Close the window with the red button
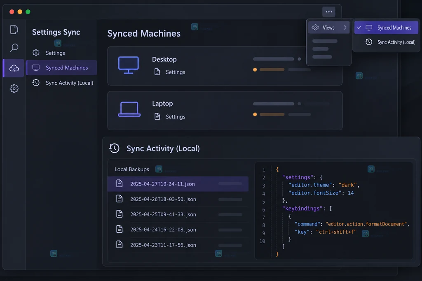The height and width of the screenshot is (281, 422). [12, 12]
